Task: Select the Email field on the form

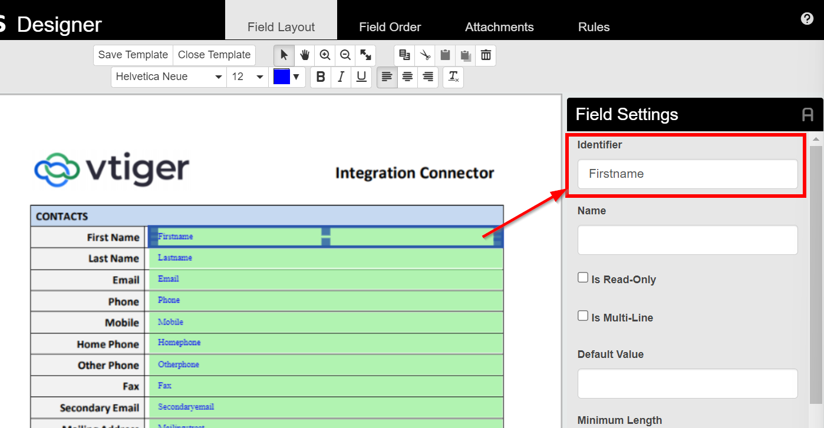Action: point(326,279)
